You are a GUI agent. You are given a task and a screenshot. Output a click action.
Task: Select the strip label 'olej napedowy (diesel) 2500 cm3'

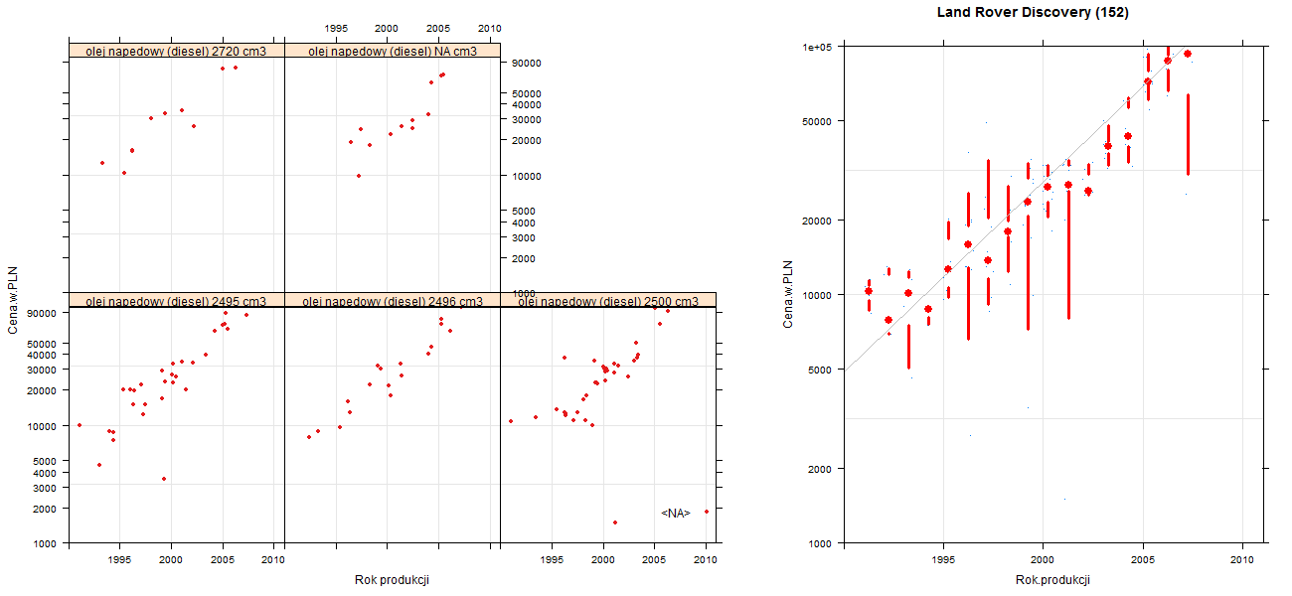coord(608,301)
